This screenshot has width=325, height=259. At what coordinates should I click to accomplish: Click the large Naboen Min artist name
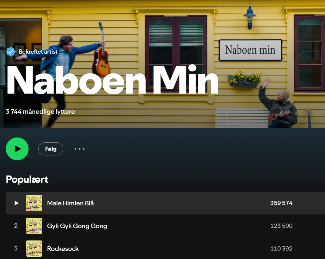[112, 80]
